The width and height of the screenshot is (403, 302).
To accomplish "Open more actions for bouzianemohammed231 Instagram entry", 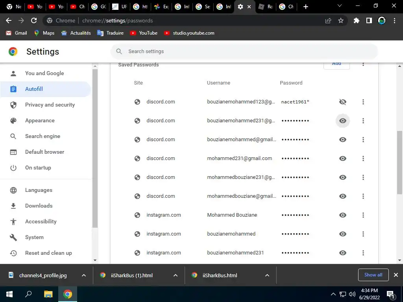I will point(363,253).
